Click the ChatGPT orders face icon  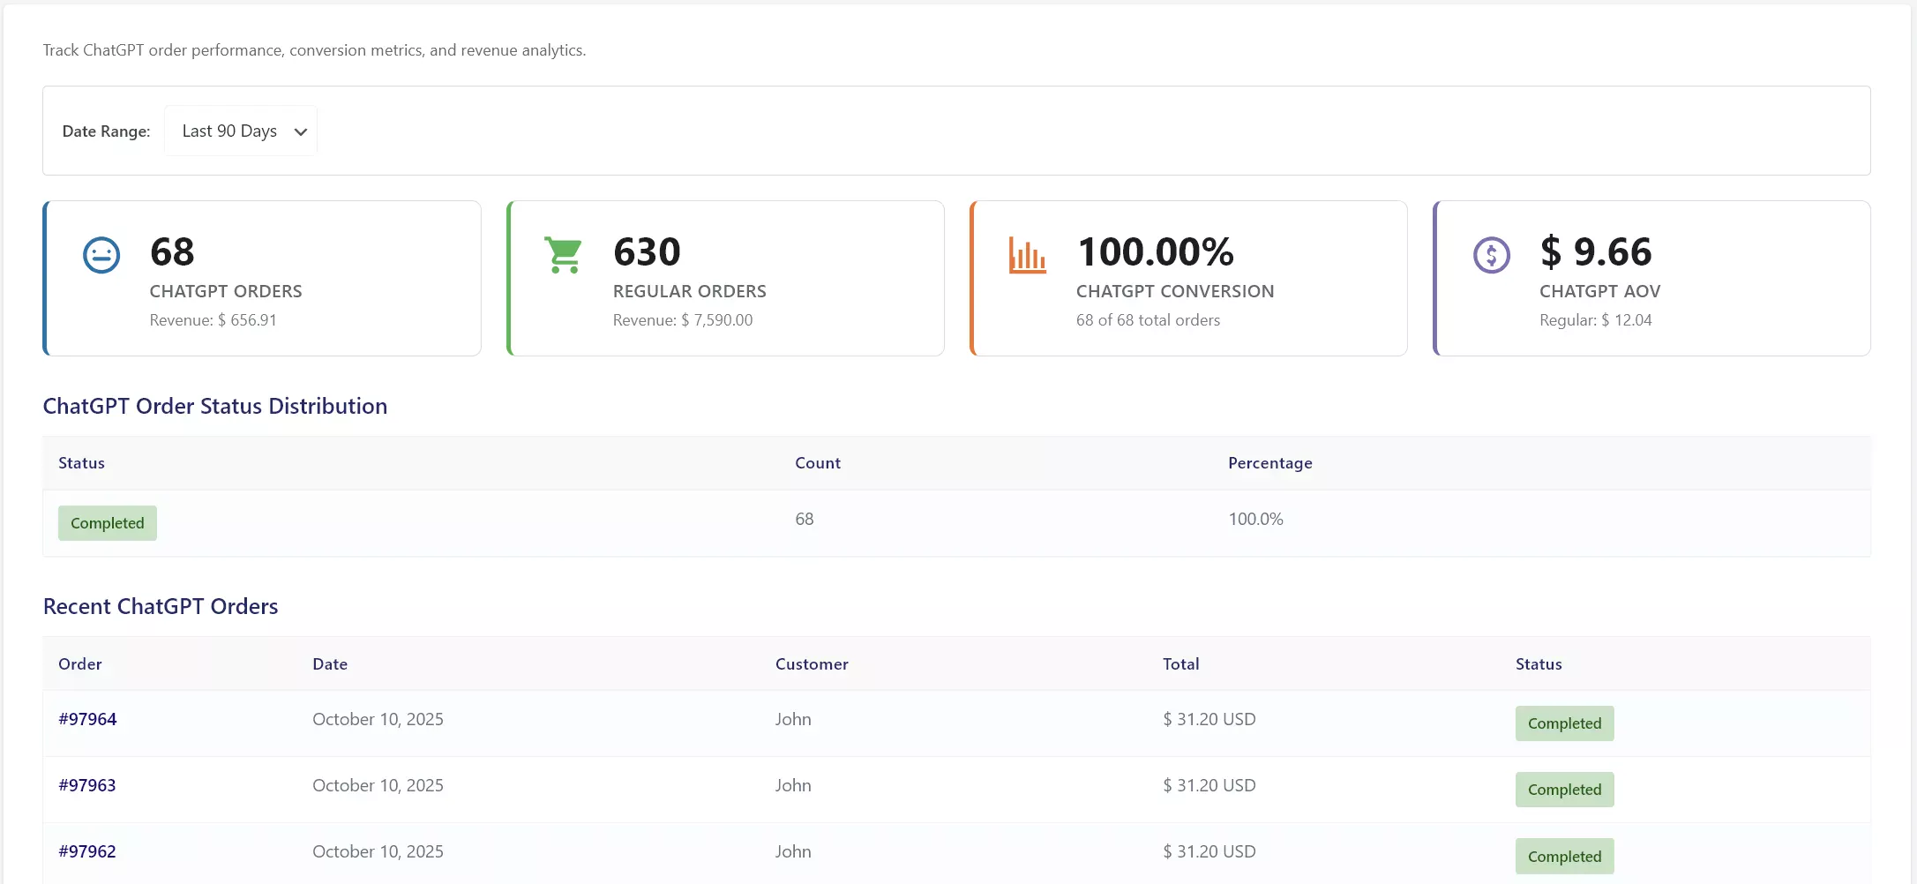[101, 256]
